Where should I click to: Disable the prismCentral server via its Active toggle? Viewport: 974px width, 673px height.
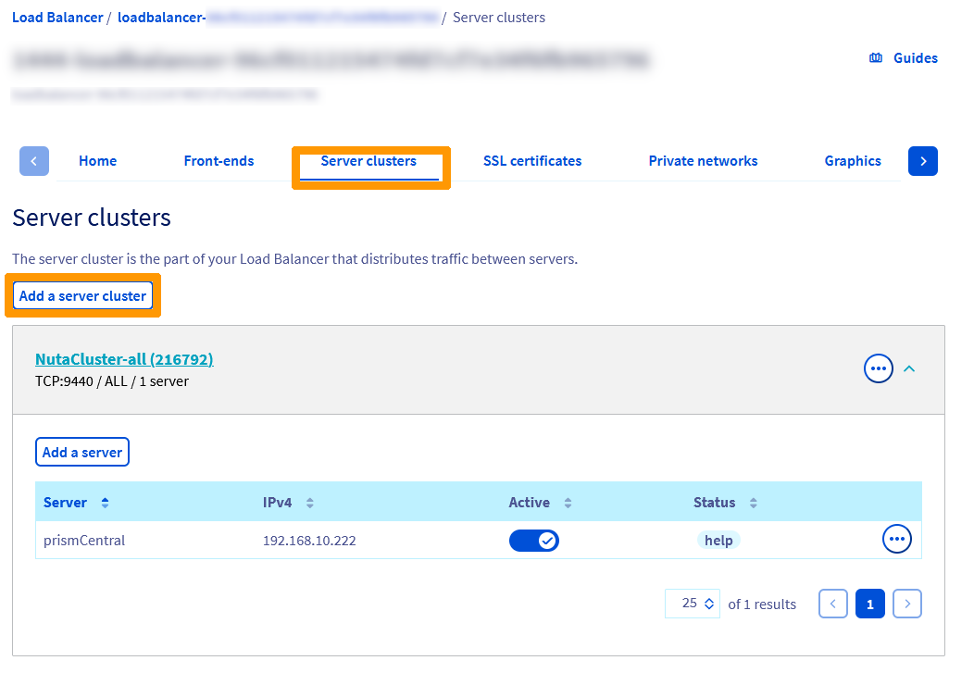tap(534, 540)
